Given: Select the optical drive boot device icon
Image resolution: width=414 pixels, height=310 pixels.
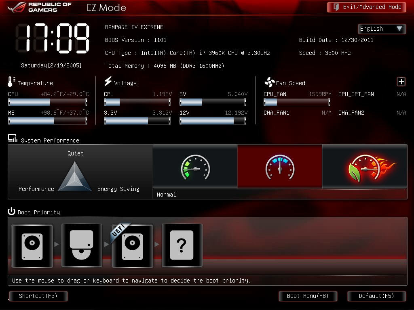Looking at the screenshot, I should (82, 245).
